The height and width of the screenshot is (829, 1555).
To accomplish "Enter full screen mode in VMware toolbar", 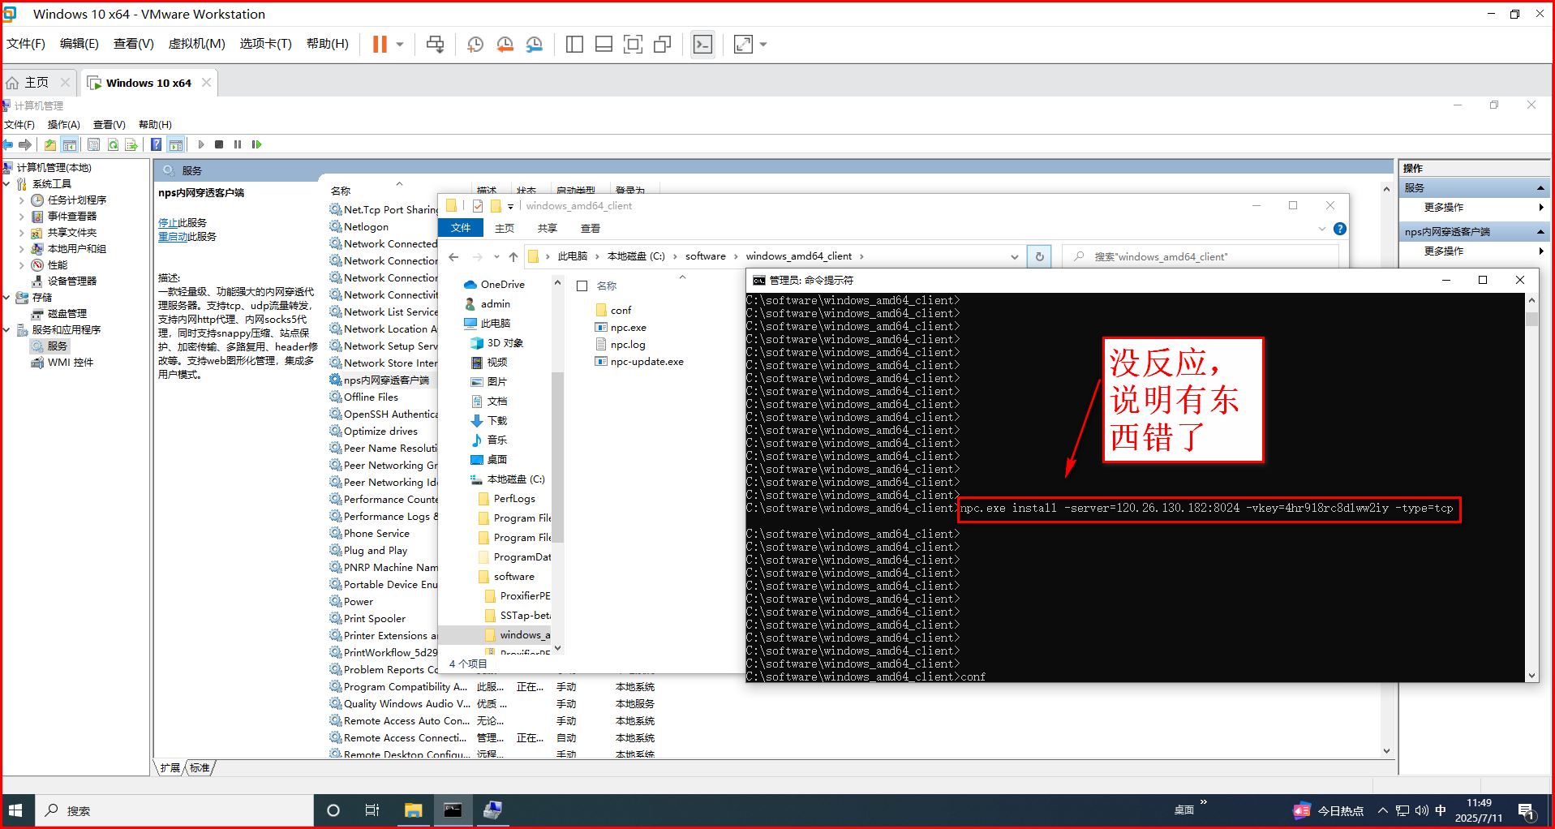I will (633, 45).
